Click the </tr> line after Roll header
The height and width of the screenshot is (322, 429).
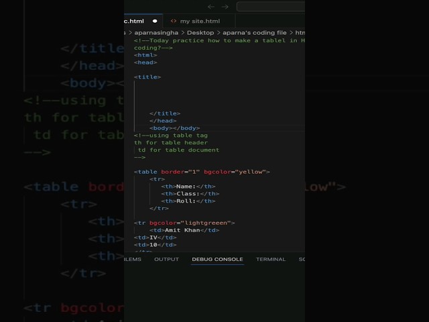pyautogui.click(x=159, y=209)
